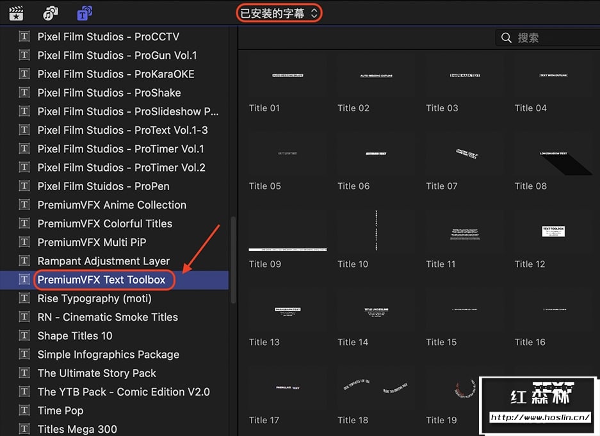600x436 pixels.
Task: Select the Title 06 thumbnail
Action: [376, 154]
